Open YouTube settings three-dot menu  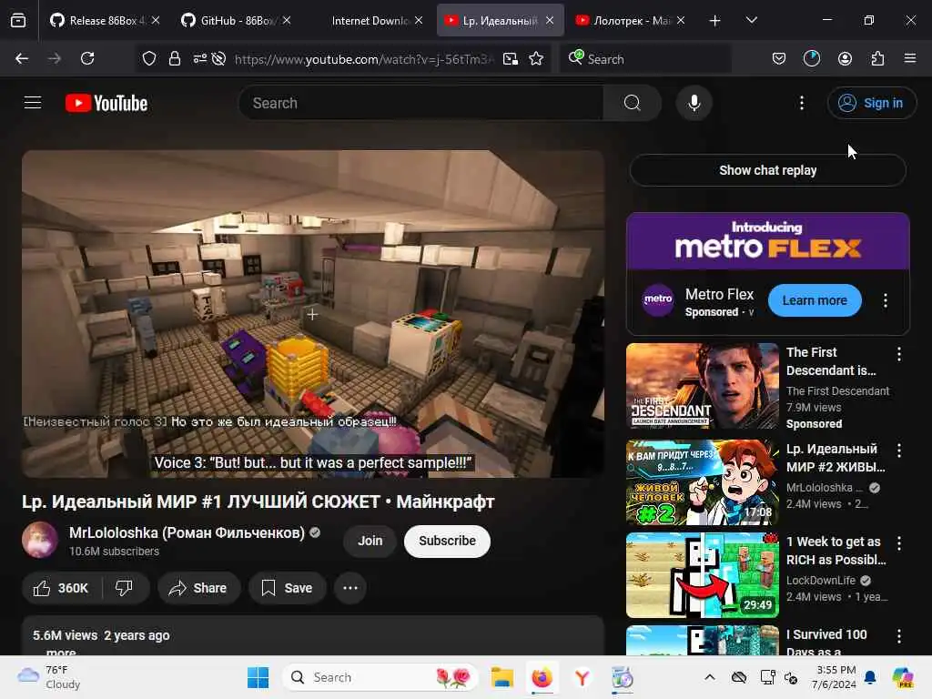point(801,103)
